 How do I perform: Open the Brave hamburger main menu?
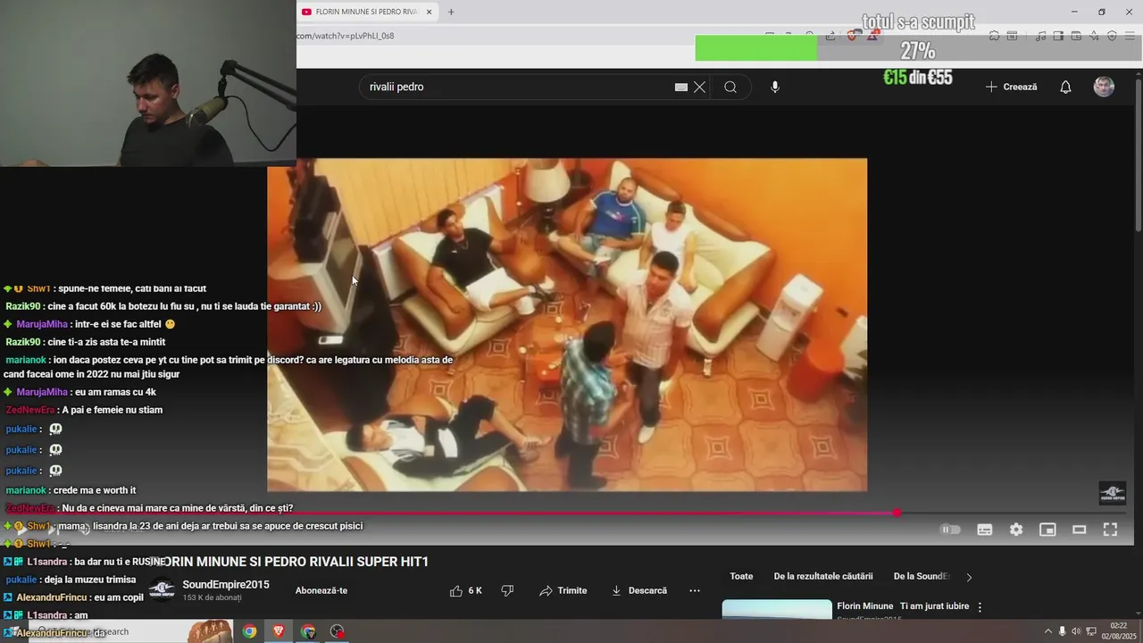[1130, 36]
